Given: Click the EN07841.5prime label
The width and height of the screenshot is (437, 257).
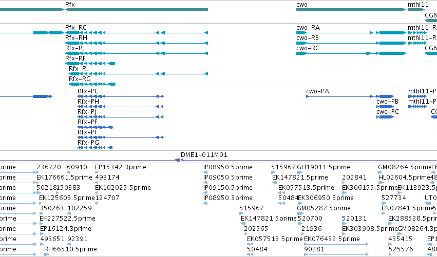Looking at the screenshot, I should [x=407, y=208].
